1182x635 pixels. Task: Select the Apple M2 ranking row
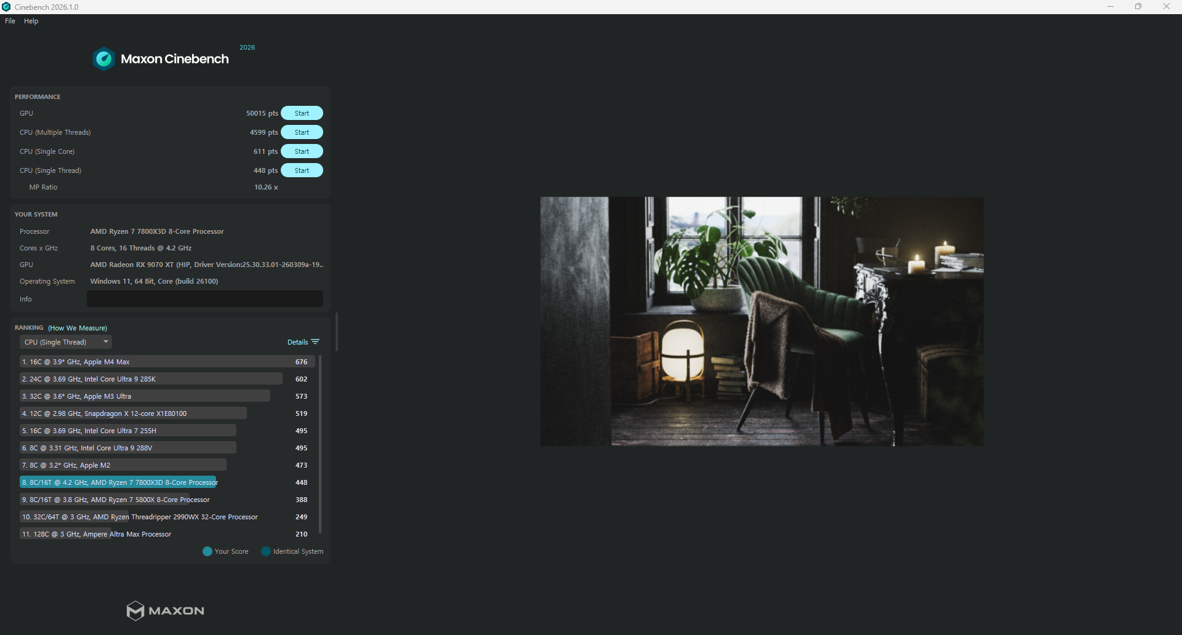click(x=167, y=465)
